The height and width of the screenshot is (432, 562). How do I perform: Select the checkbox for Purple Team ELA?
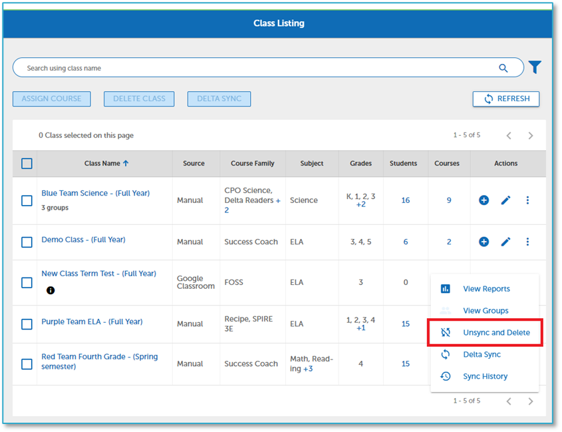(x=27, y=324)
